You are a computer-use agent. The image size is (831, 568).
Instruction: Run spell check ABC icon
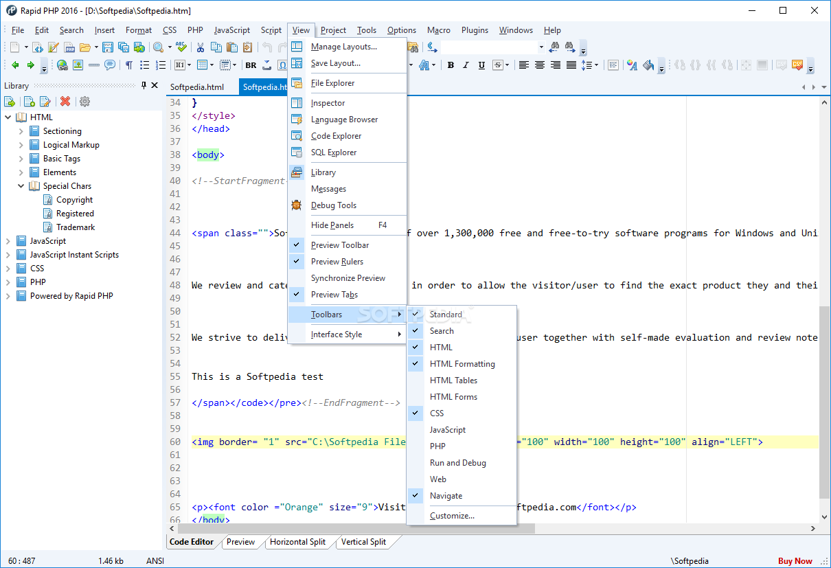click(181, 47)
